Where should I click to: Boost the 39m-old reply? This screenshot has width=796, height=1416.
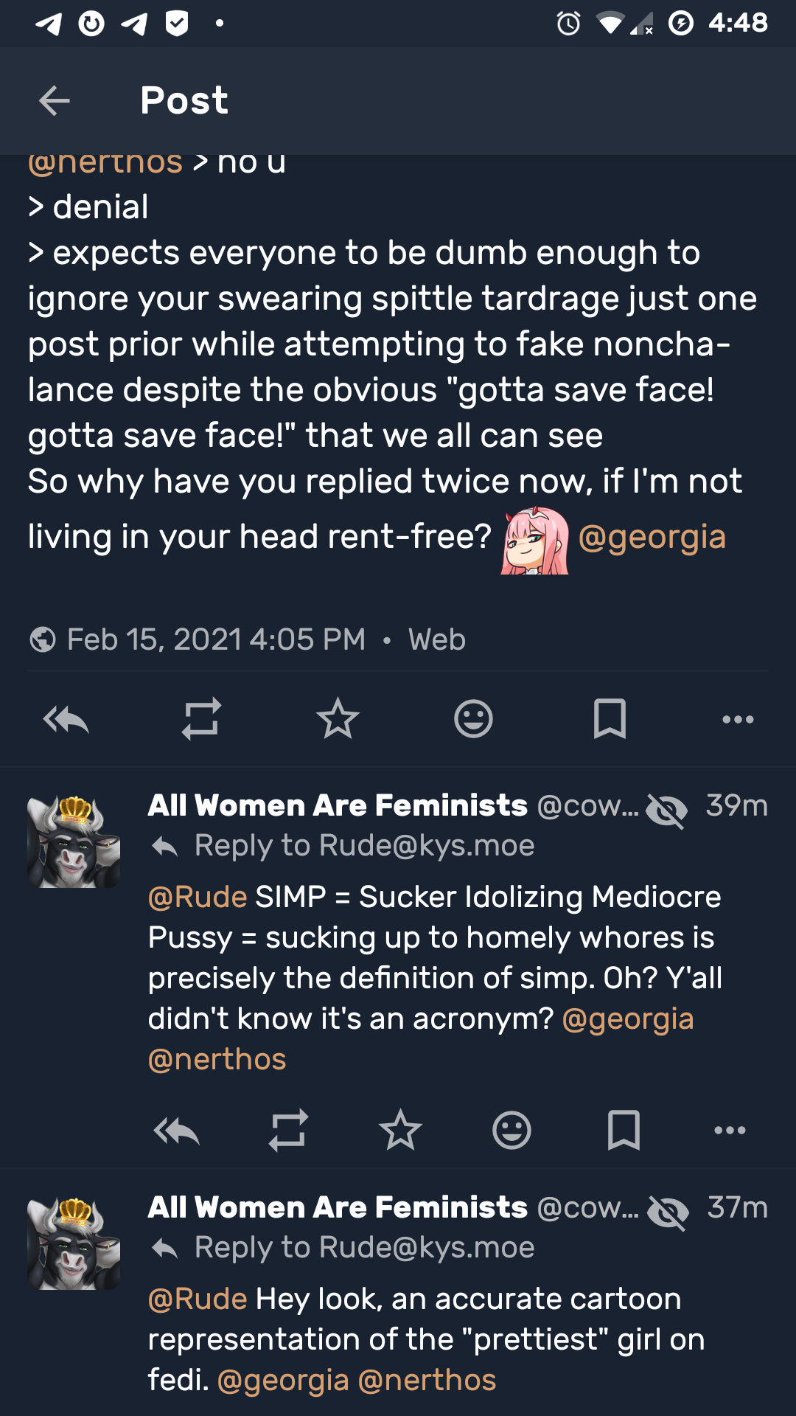click(288, 1130)
